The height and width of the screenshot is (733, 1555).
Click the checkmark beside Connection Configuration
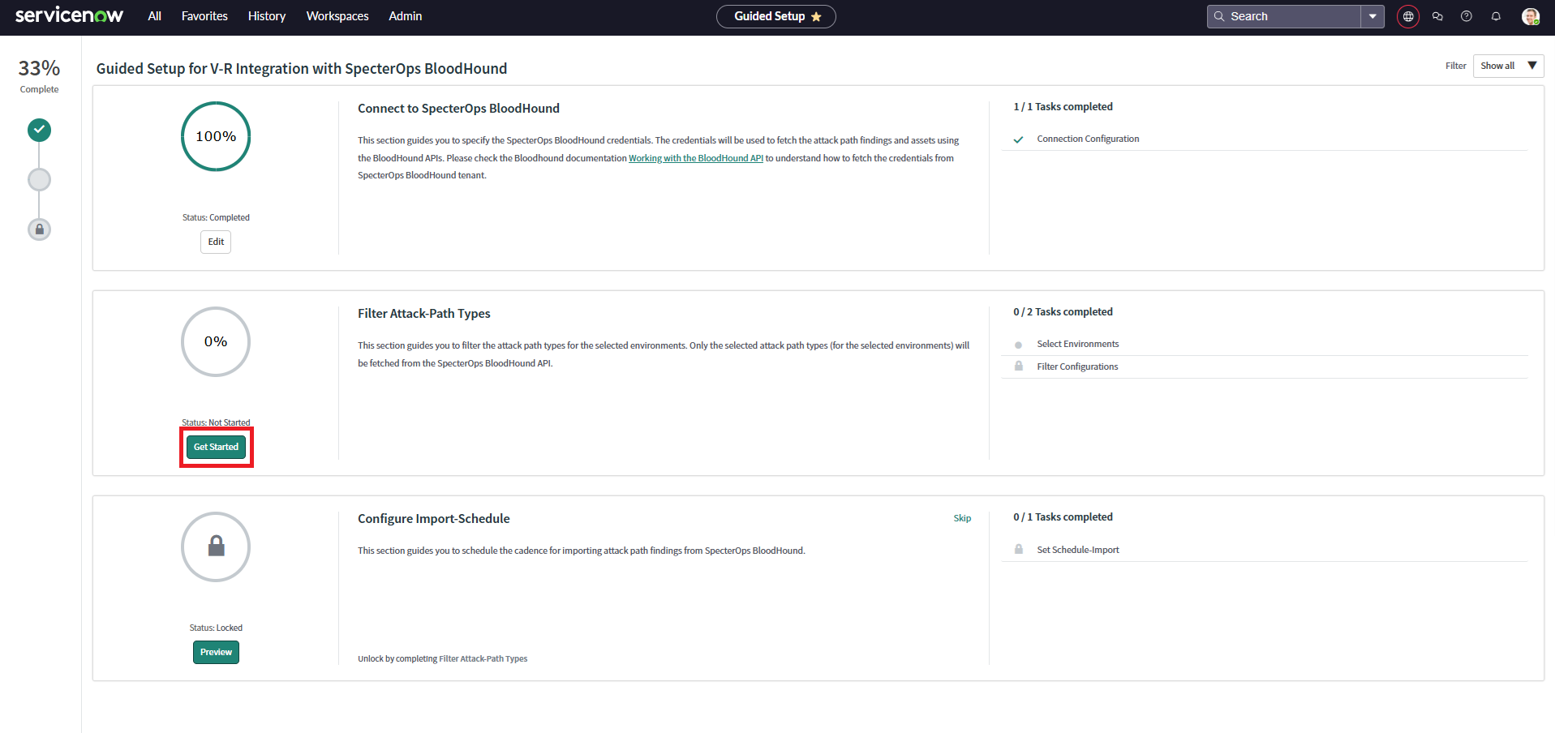(x=1018, y=139)
